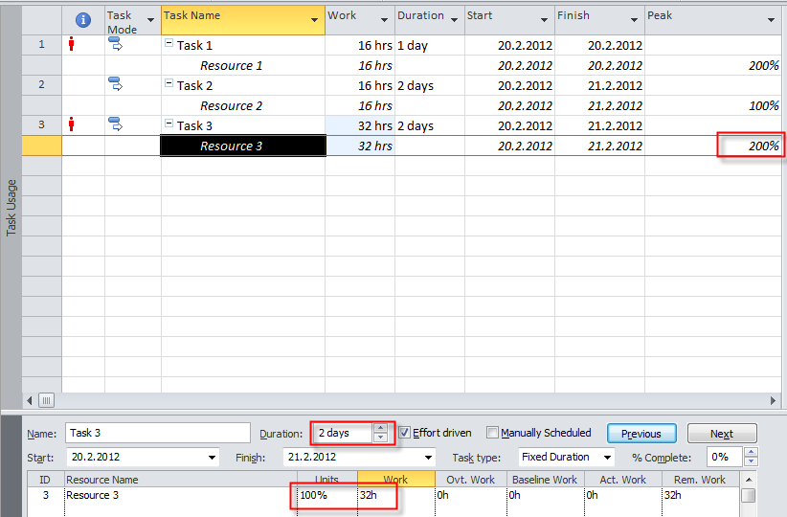Click the Indicators info column header icon
This screenshot has height=517, width=787.
click(x=83, y=19)
